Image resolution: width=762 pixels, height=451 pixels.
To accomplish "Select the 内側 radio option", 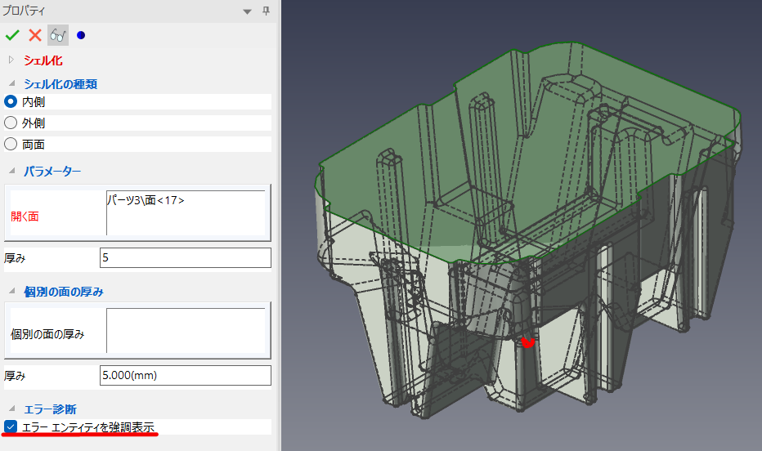I will pos(11,101).
